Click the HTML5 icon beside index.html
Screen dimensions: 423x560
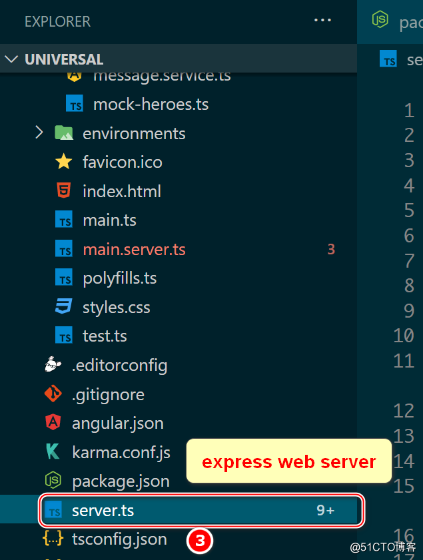click(x=64, y=191)
